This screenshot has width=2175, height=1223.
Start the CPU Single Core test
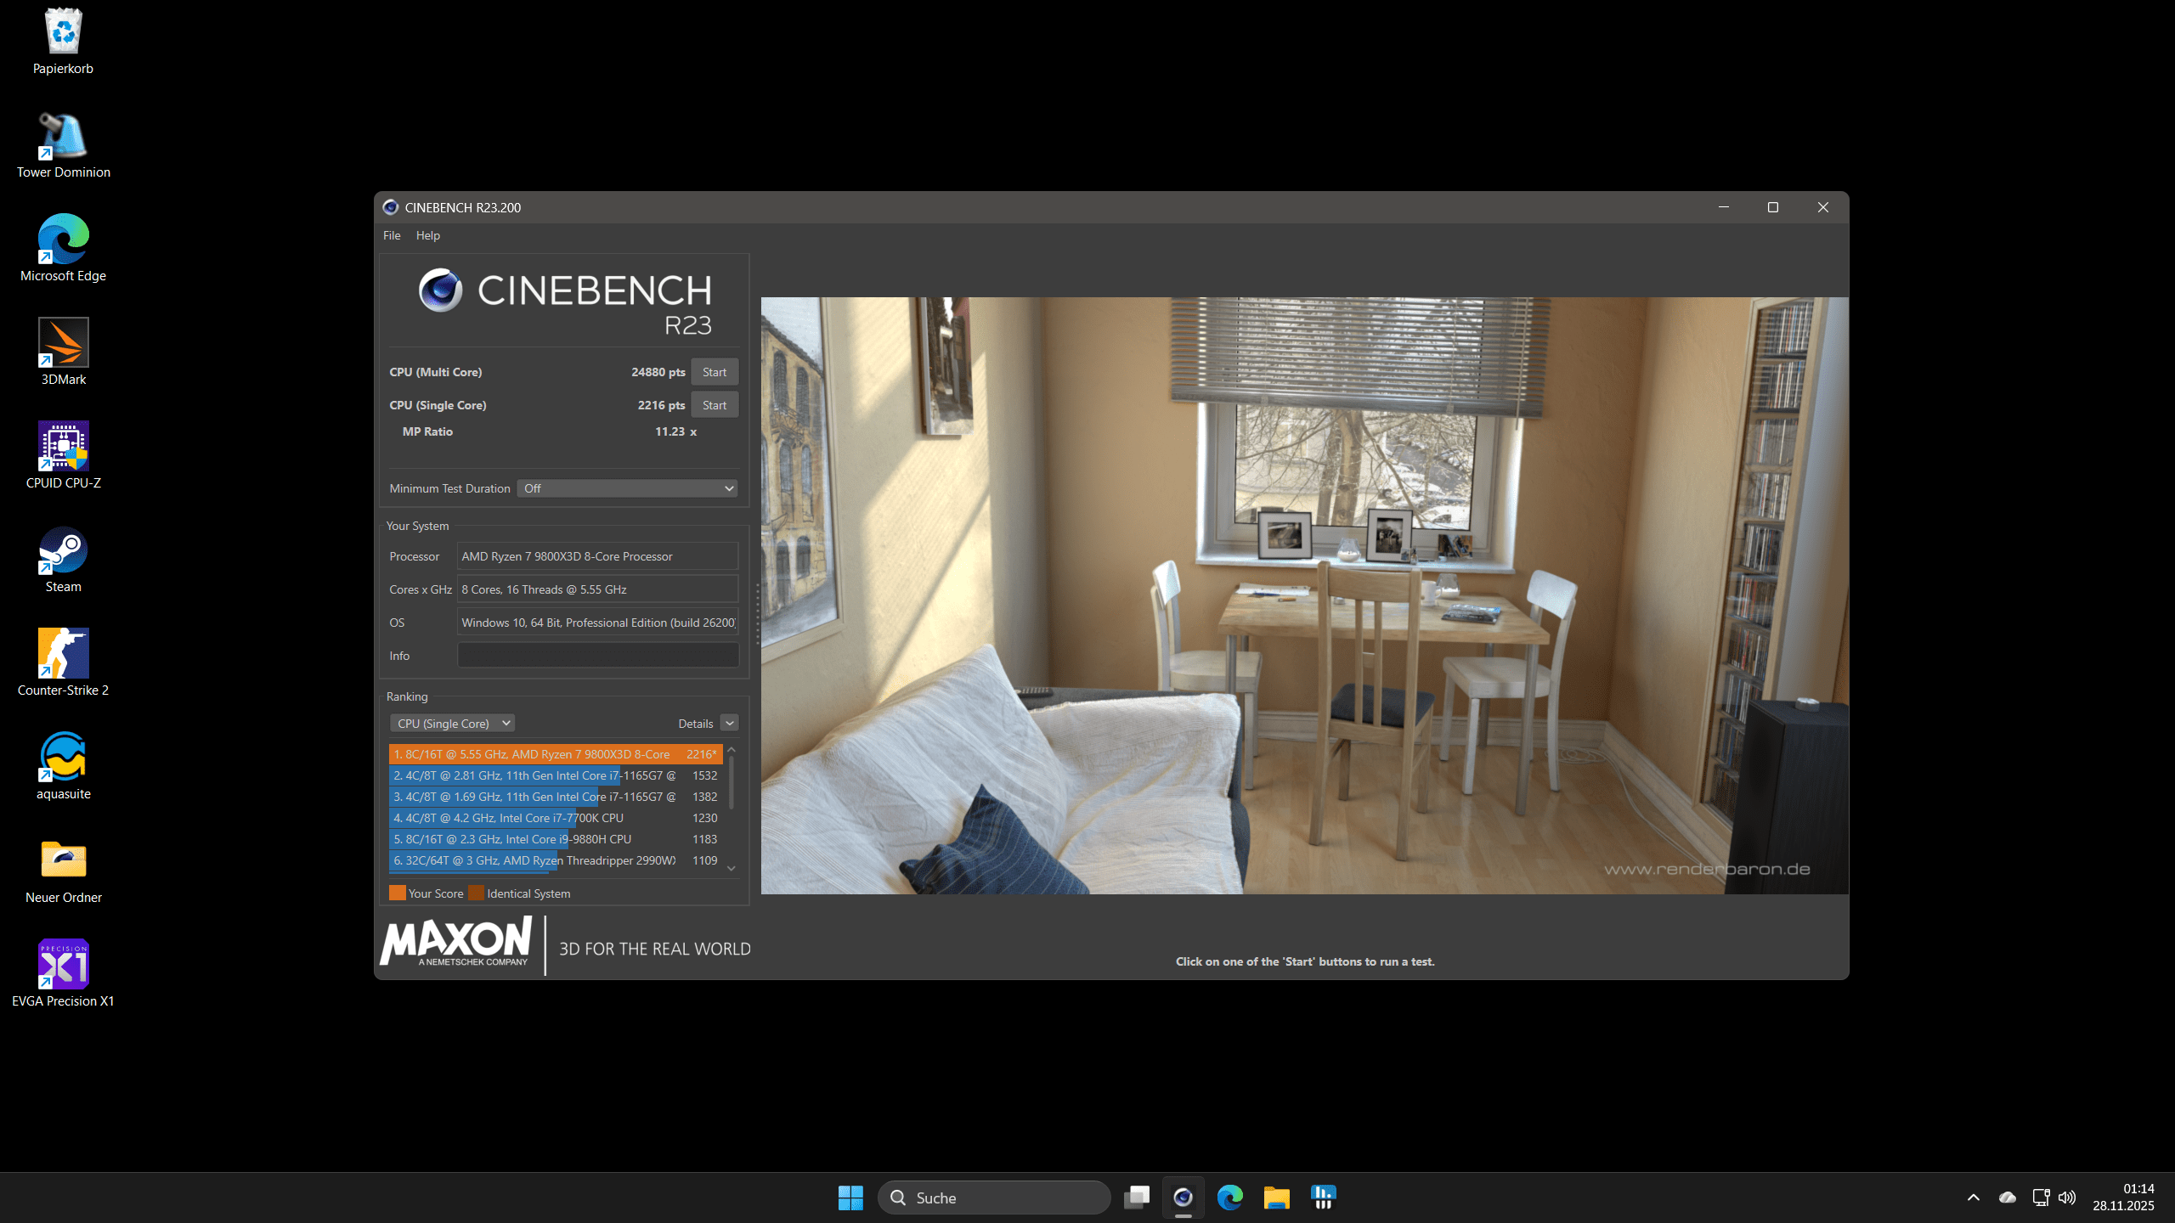[714, 405]
